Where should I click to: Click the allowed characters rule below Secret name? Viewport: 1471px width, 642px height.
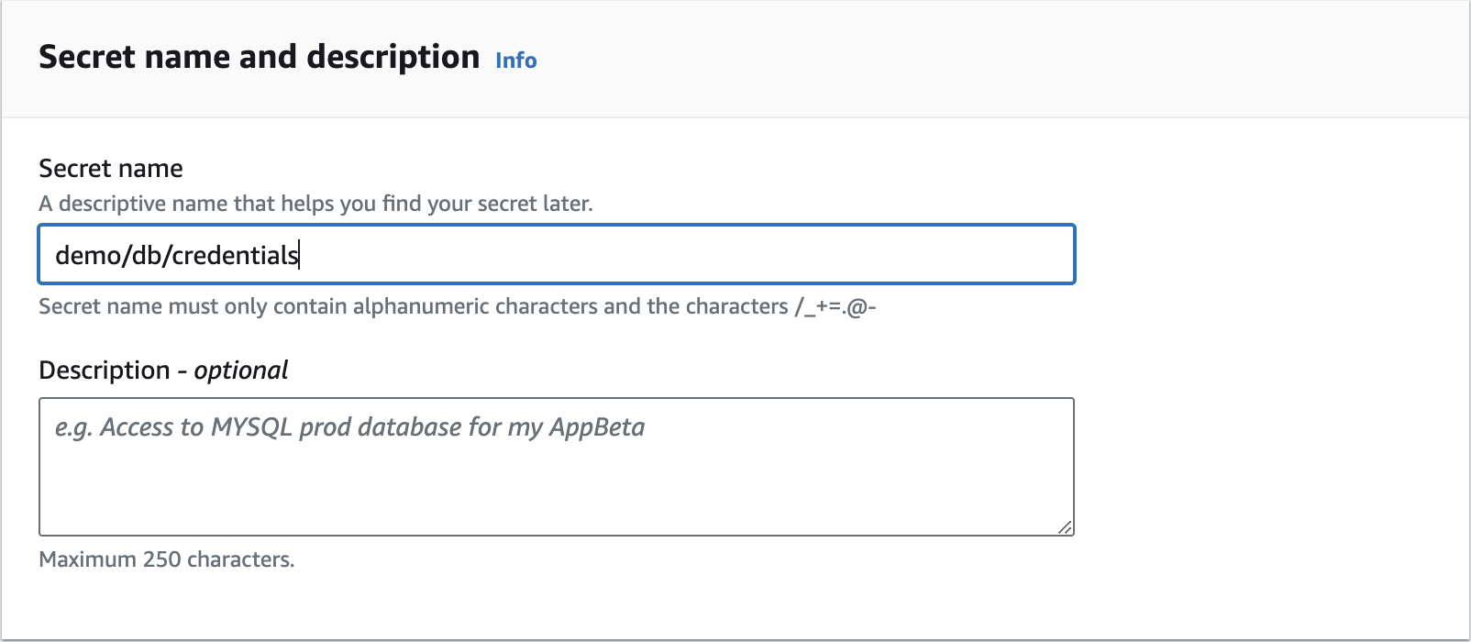(x=457, y=306)
